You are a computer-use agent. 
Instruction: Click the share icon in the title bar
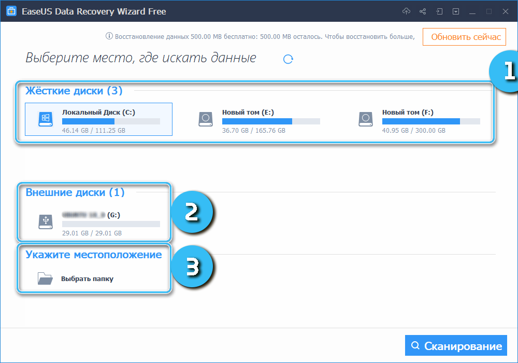click(x=423, y=11)
